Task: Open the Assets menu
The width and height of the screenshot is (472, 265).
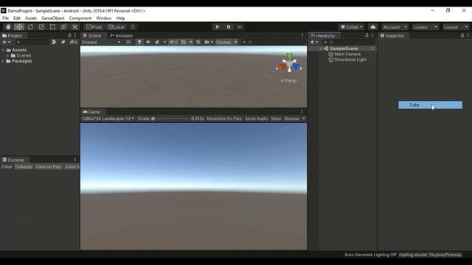Action: (x=31, y=18)
